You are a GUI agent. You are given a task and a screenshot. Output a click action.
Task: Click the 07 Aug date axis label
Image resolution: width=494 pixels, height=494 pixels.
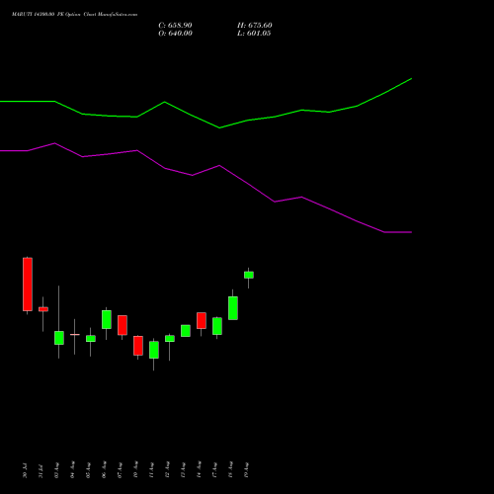[x=121, y=470]
